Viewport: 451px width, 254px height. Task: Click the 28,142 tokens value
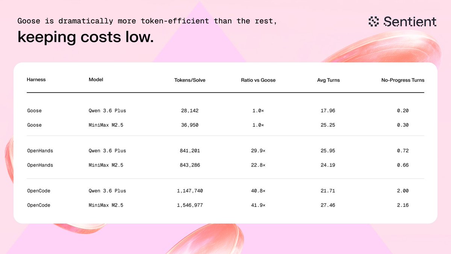coord(190,111)
